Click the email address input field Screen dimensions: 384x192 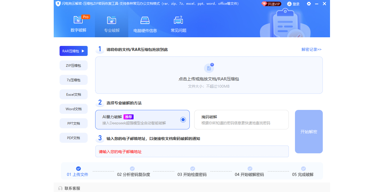click(192, 151)
